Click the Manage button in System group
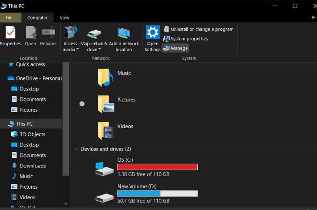The image size is (317, 210). pyautogui.click(x=175, y=48)
